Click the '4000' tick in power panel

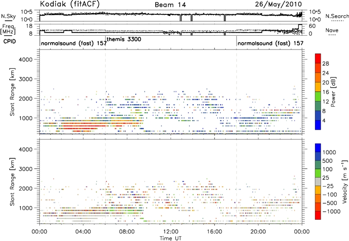point(25,60)
